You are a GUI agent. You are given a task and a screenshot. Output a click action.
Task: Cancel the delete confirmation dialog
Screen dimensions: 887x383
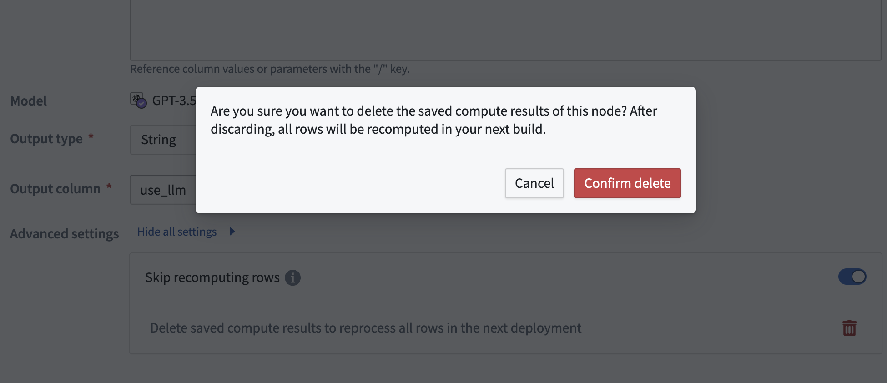[534, 183]
